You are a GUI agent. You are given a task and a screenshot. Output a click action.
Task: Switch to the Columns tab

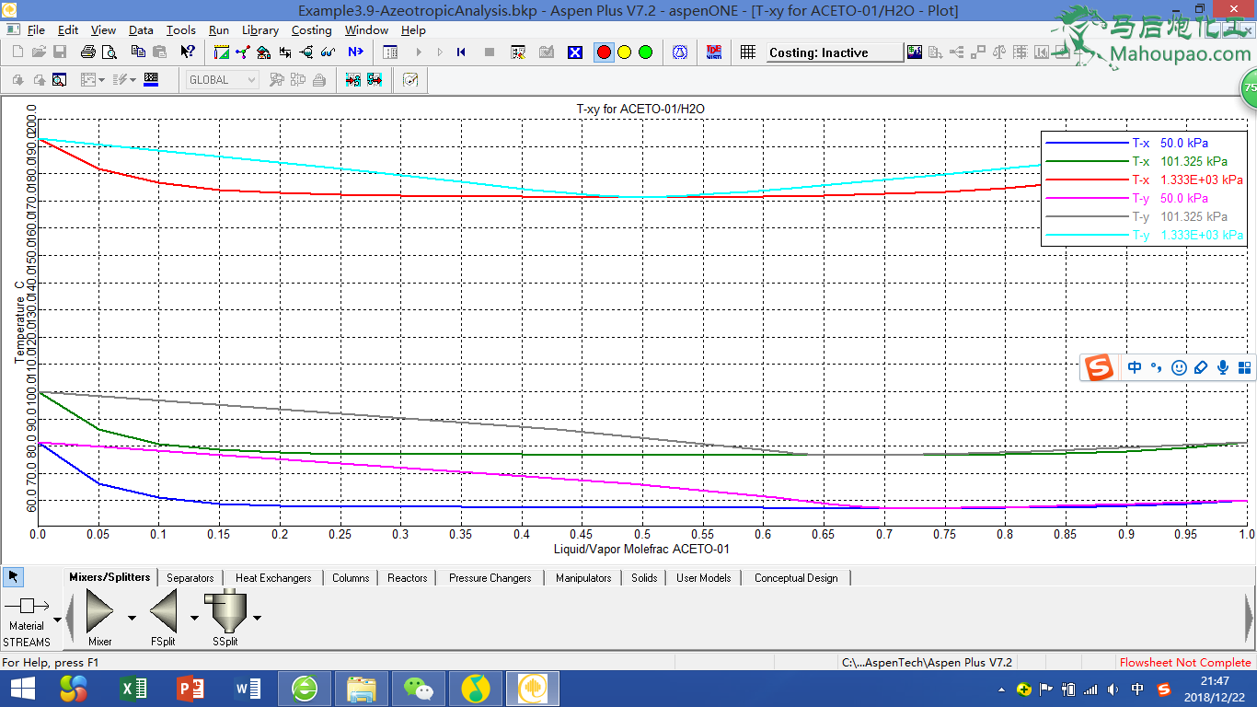coord(351,578)
